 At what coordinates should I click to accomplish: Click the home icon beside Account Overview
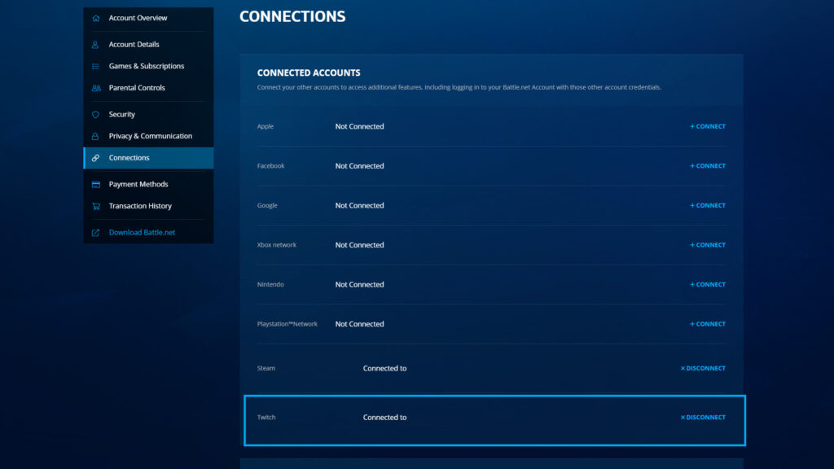point(96,17)
